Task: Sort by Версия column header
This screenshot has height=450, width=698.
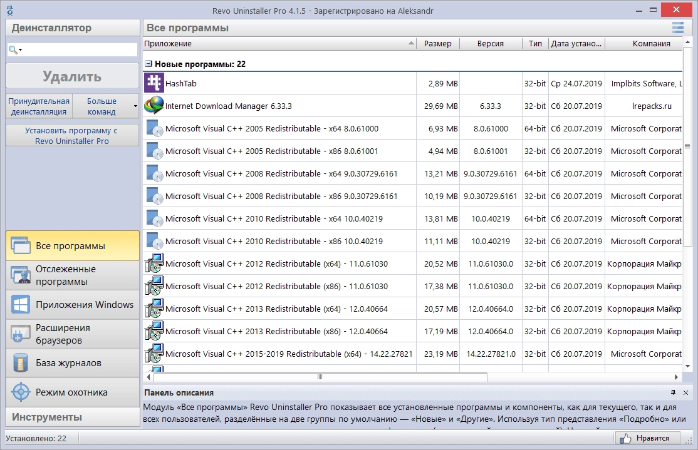Action: (490, 44)
